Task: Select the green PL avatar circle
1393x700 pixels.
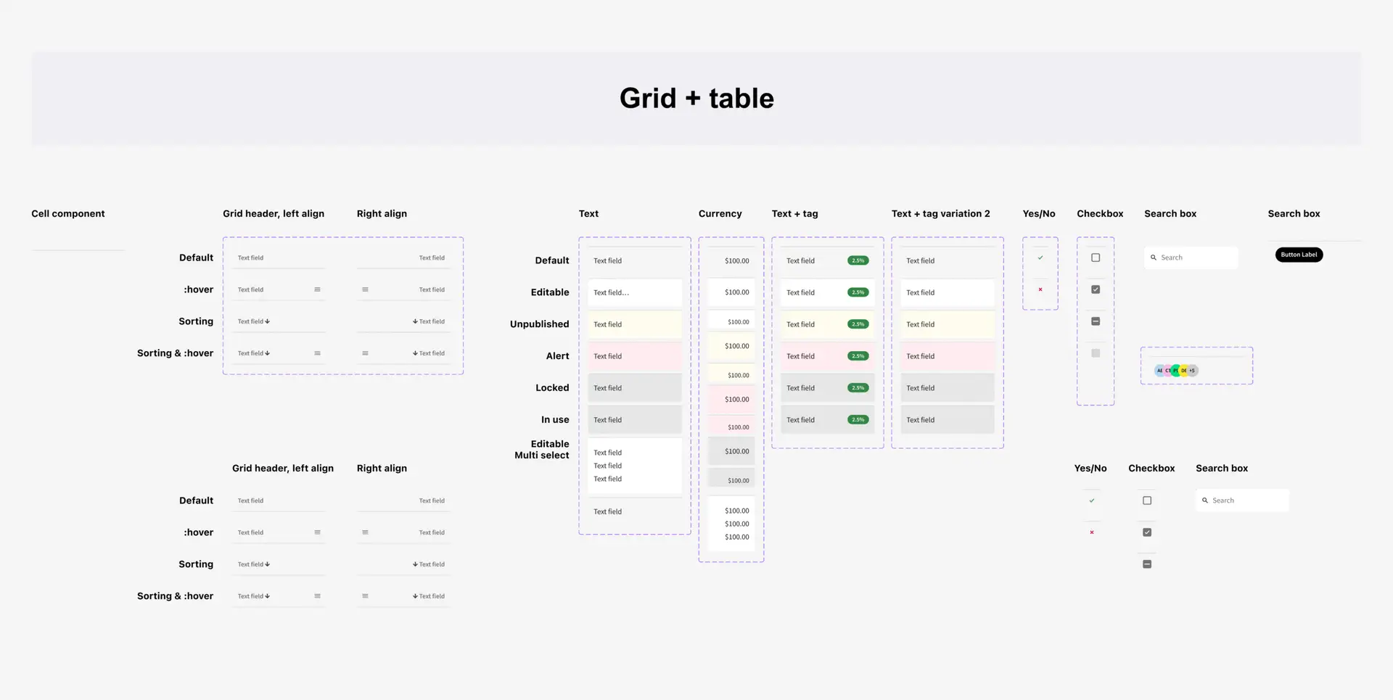Action: coord(1176,371)
